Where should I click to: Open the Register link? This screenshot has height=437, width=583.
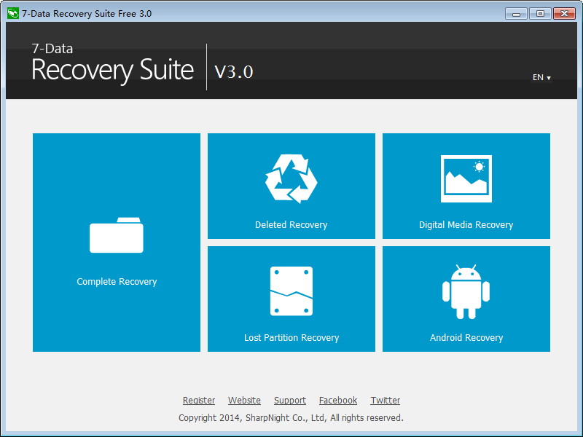click(x=199, y=400)
